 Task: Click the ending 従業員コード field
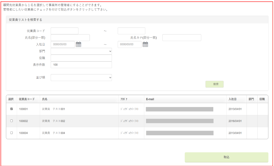[131, 31]
